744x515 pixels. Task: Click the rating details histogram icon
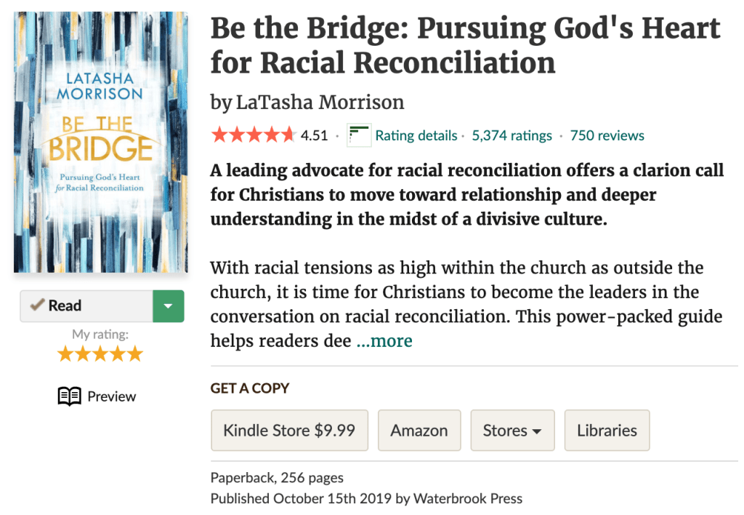pyautogui.click(x=359, y=135)
